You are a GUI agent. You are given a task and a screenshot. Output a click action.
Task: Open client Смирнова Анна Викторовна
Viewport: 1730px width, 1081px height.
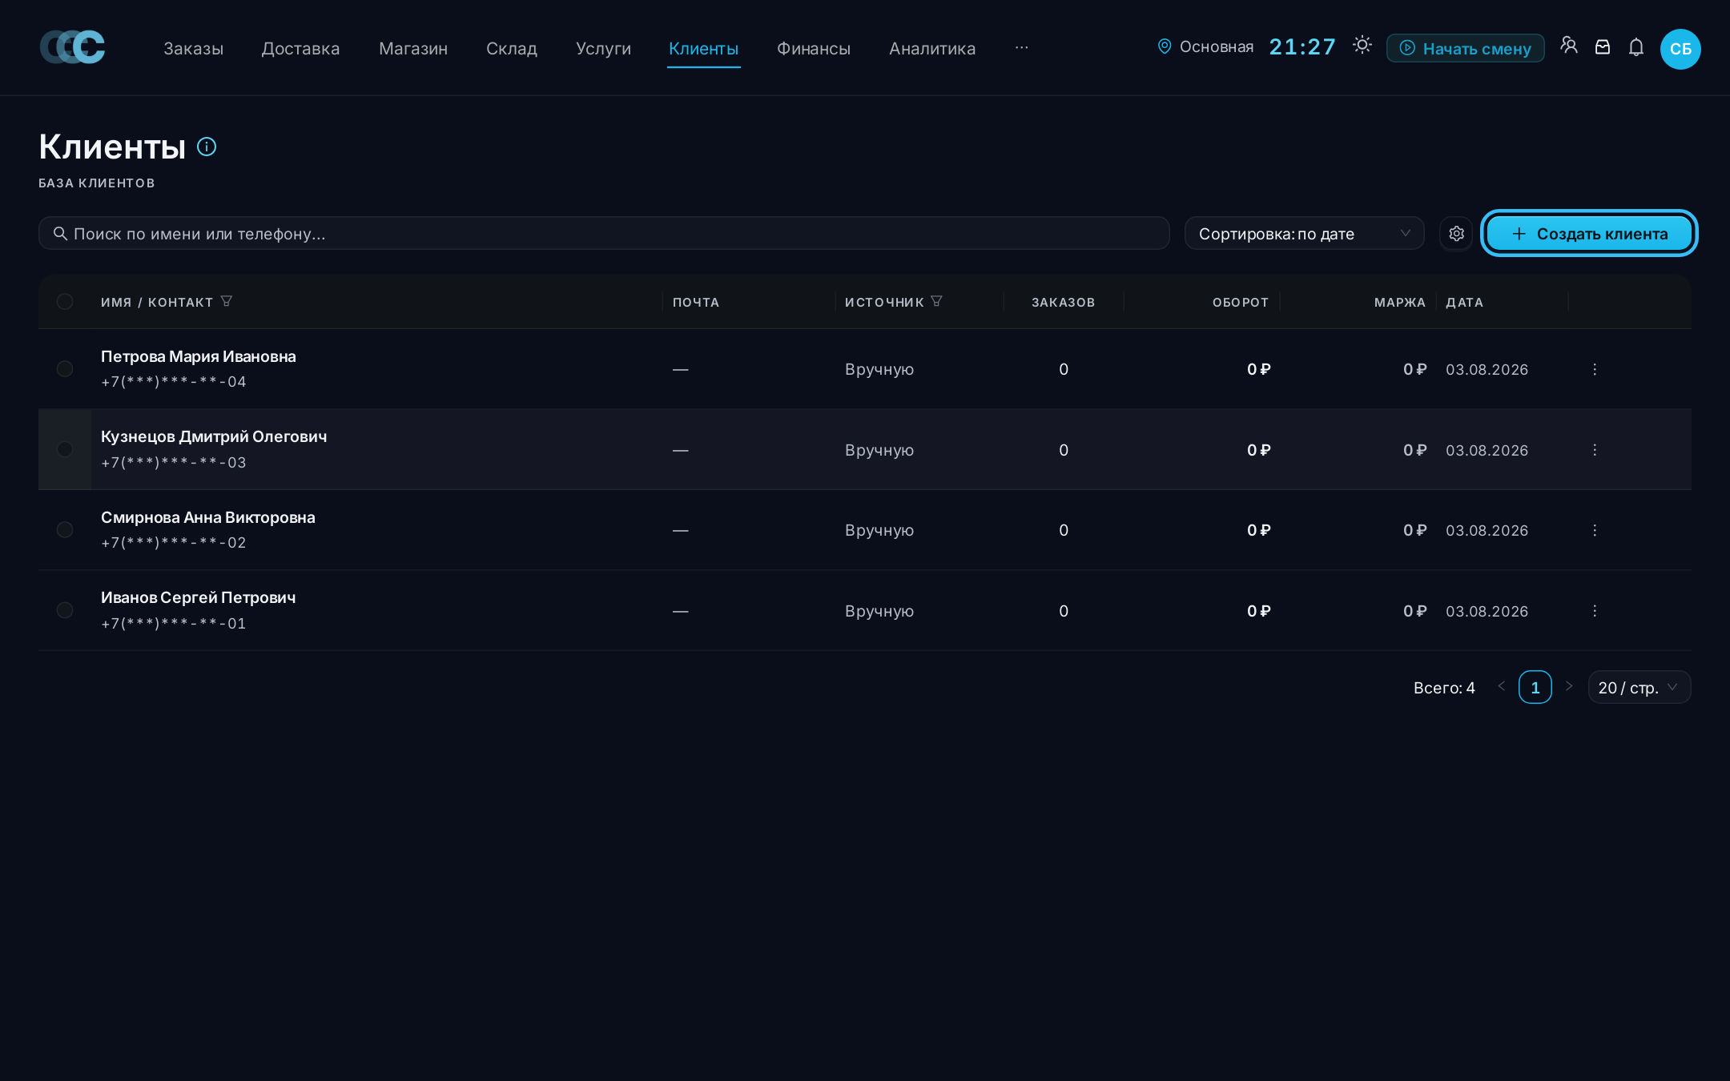(208, 517)
